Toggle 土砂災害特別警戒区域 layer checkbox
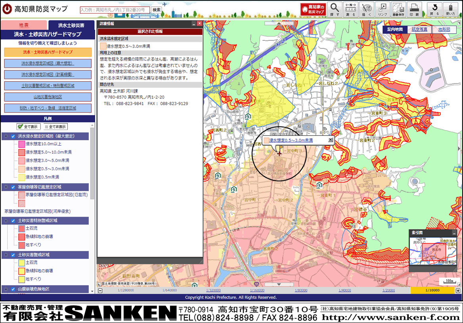463x323 pixels. (x=13, y=220)
